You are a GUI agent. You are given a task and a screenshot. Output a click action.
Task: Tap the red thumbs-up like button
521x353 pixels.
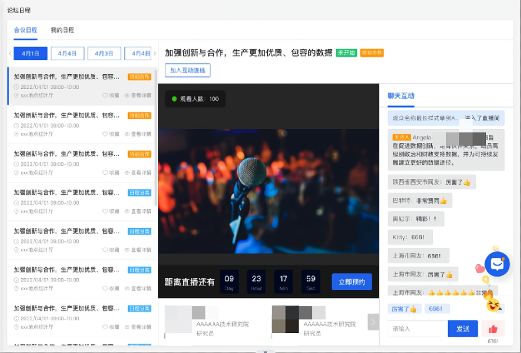coord(493,328)
